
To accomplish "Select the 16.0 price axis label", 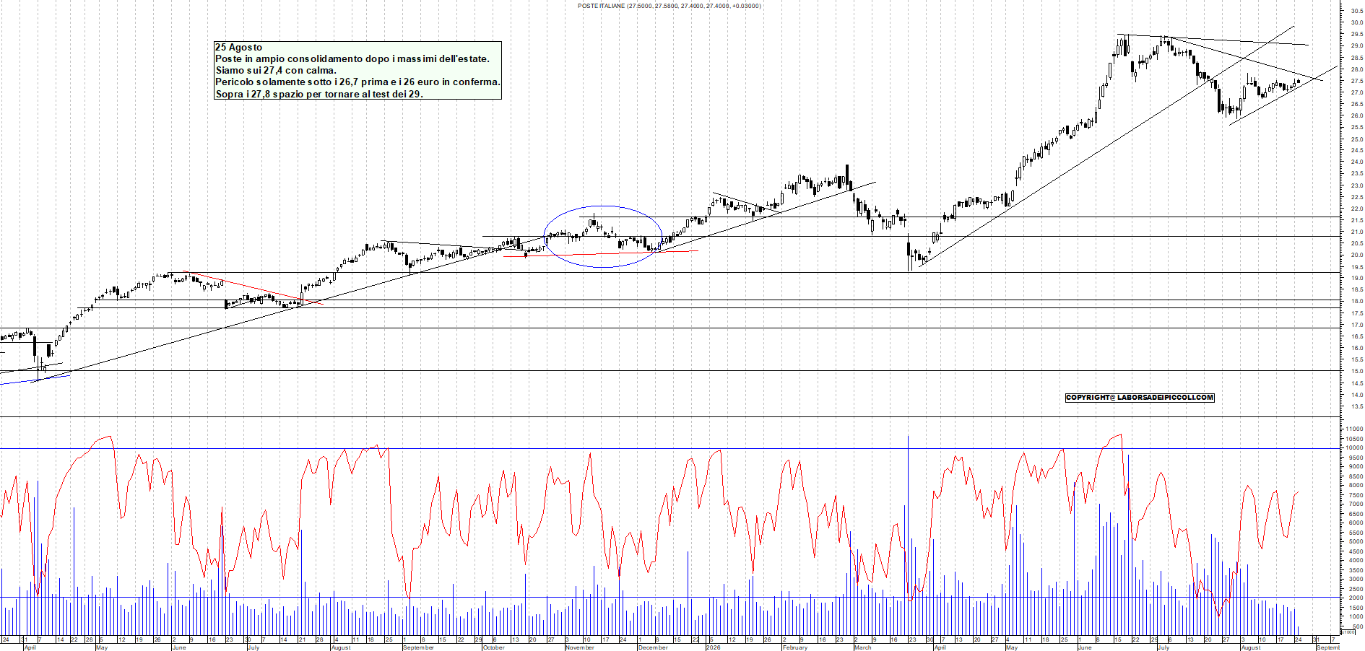I will pos(1356,348).
